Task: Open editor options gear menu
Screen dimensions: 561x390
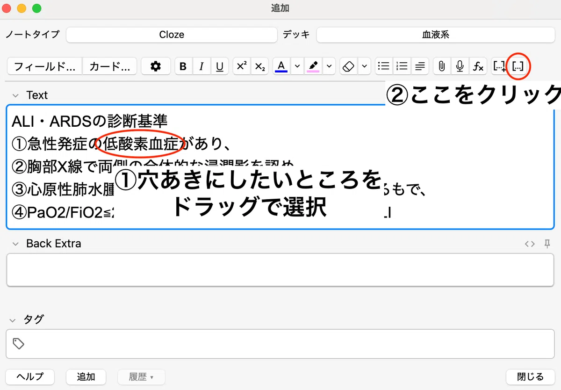Action: [x=156, y=66]
